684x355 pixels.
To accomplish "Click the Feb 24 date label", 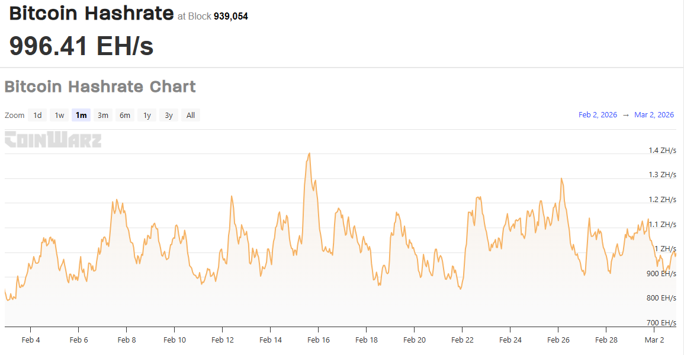I will pyautogui.click(x=510, y=340).
